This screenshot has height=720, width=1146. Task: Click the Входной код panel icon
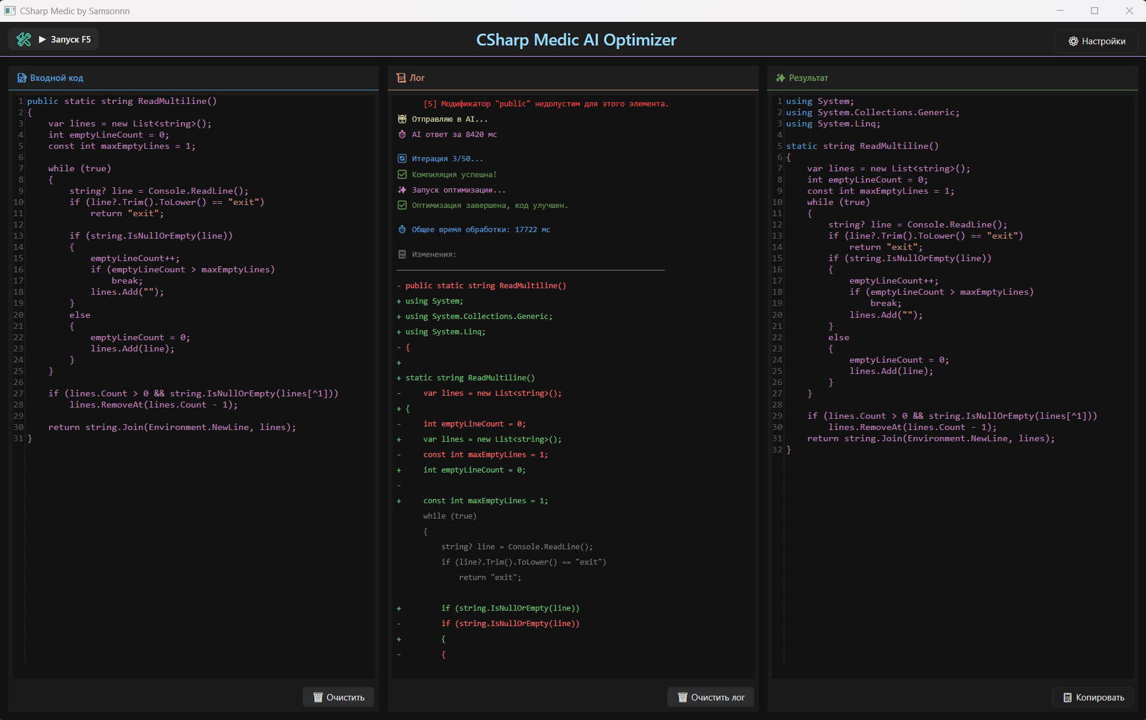pyautogui.click(x=22, y=78)
